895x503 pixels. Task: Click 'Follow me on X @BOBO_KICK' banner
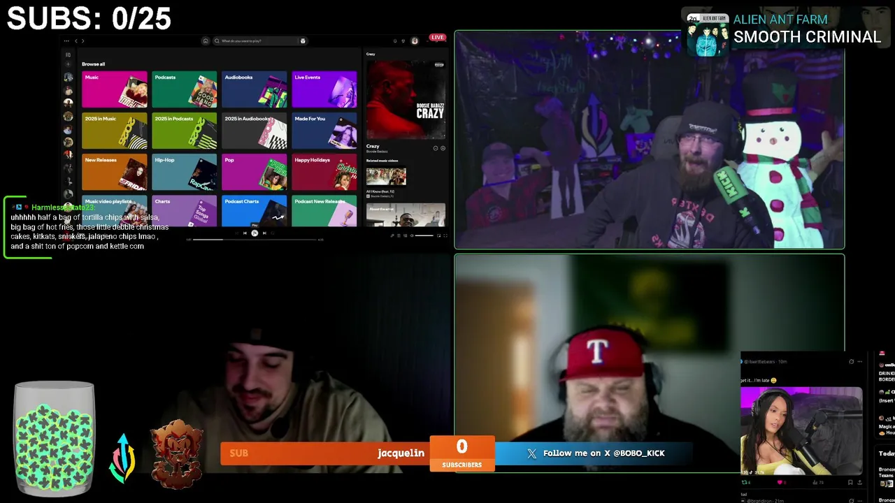coord(594,453)
